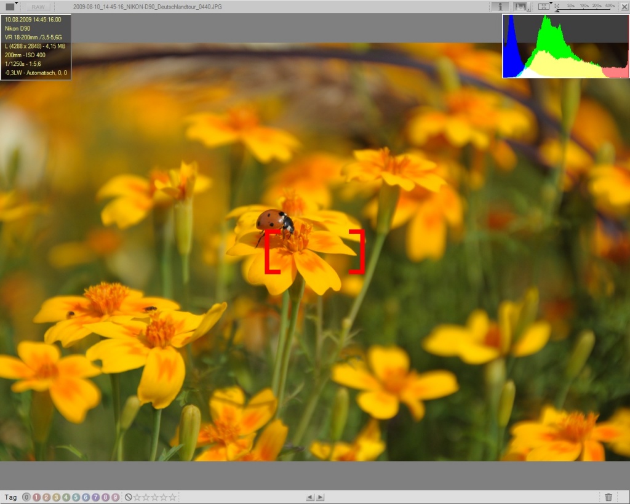Click the '-0,3LW - Automatisch' info line
The image size is (630, 504).
pos(36,73)
